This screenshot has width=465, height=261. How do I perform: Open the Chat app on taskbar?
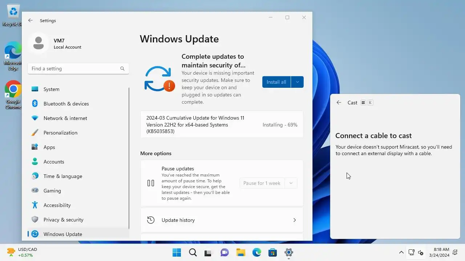[225, 253]
